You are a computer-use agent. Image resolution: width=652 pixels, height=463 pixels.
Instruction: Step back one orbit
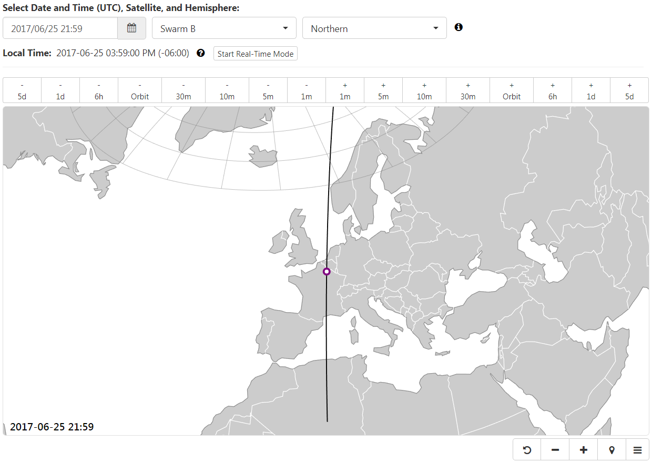tap(140, 90)
